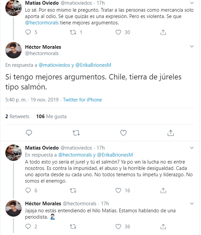Viewport: 201px width, 235px height.
Task: View the 106 Me gusta list
Action: tap(51, 116)
